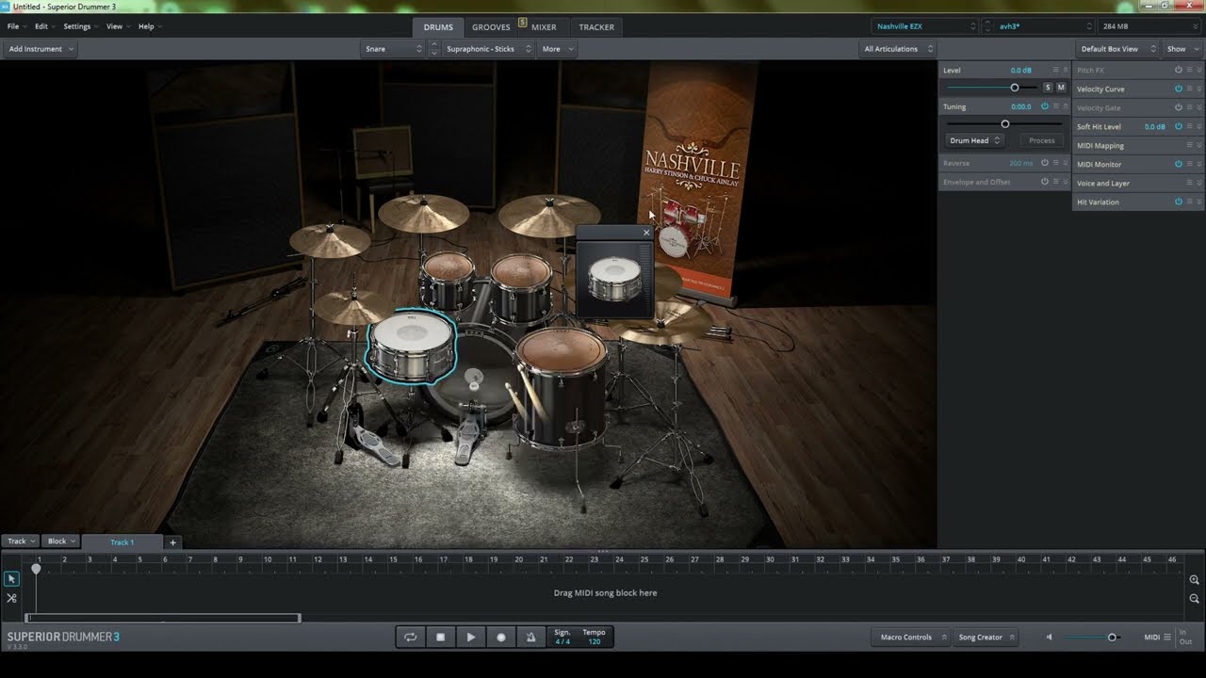
Task: Open the Voice and Layer menu icon
Action: click(x=1189, y=183)
